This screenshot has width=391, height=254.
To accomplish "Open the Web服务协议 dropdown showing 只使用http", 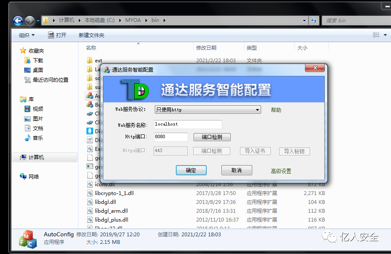I will (208, 110).
